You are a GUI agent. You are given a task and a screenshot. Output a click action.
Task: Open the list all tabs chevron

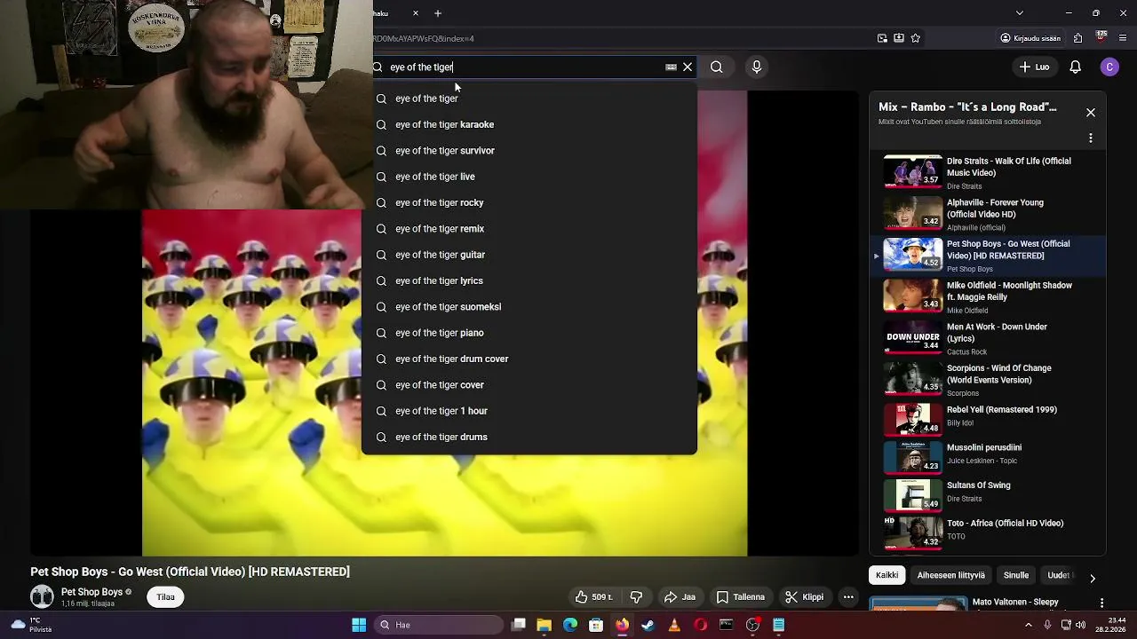tap(1020, 13)
